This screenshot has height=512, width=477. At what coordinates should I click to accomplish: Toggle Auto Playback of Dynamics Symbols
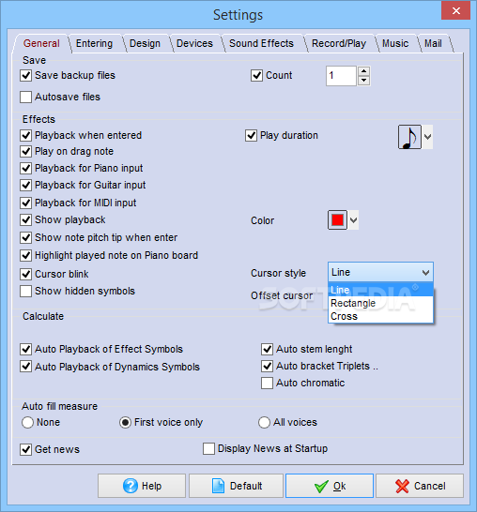26,367
